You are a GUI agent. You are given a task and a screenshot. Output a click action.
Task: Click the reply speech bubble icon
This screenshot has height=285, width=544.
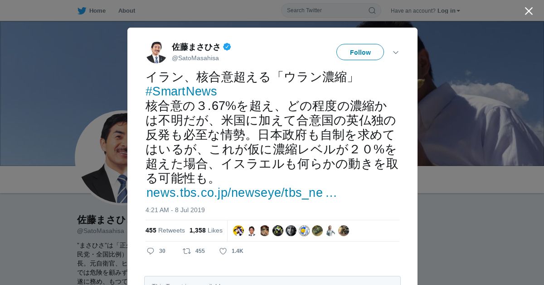pyautogui.click(x=151, y=251)
